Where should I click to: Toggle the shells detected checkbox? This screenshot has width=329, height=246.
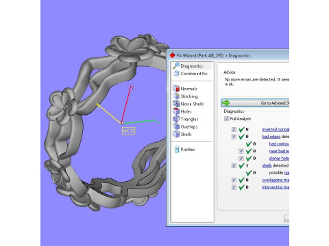[234, 165]
